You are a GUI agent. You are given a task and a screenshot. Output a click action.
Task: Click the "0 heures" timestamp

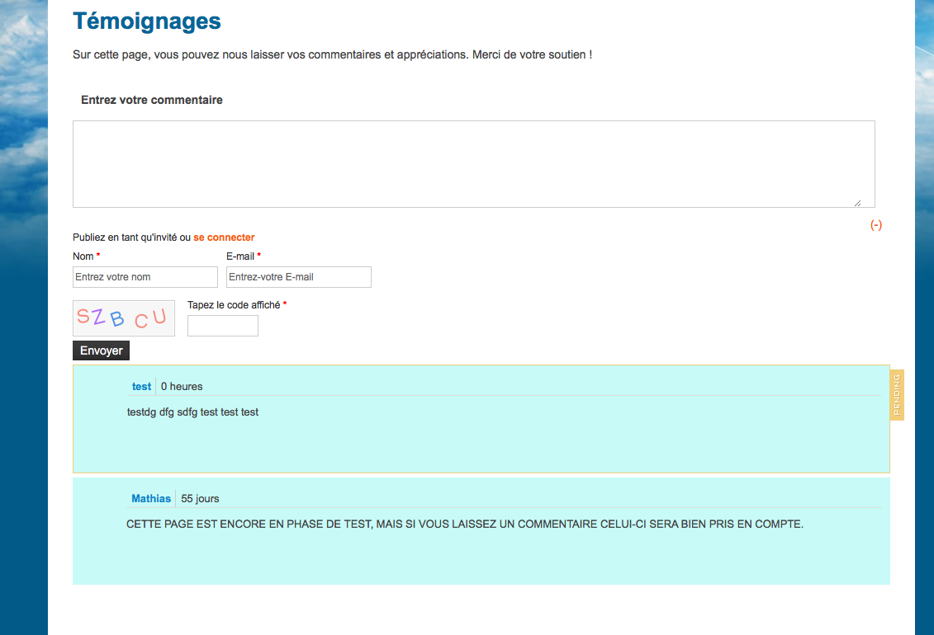(x=182, y=387)
